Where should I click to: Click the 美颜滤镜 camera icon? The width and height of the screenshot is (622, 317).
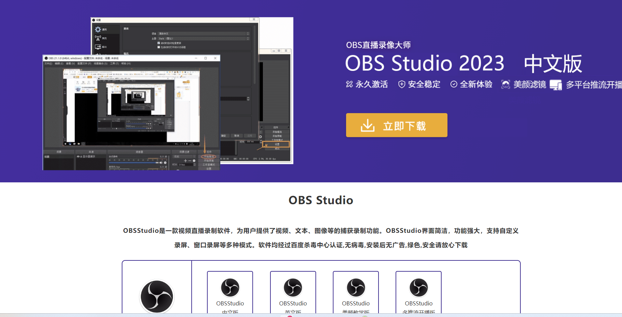point(506,84)
